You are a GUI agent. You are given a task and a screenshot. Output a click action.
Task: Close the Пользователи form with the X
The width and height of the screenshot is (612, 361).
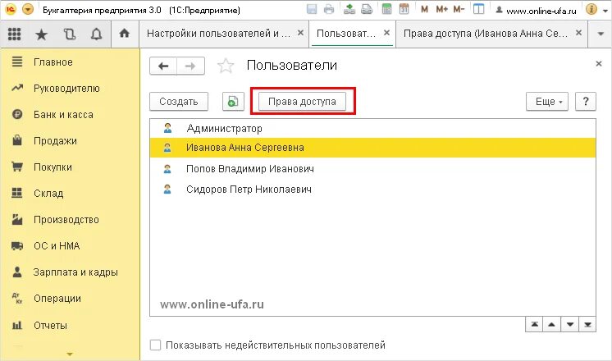[x=599, y=63]
